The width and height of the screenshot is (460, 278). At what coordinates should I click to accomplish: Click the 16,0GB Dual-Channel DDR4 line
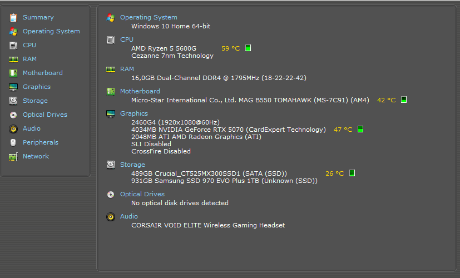coord(219,78)
